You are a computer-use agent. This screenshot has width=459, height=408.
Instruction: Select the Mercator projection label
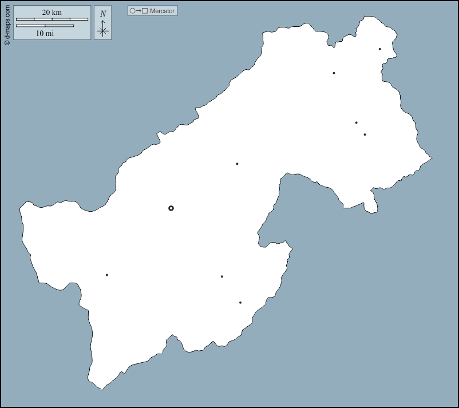(162, 11)
